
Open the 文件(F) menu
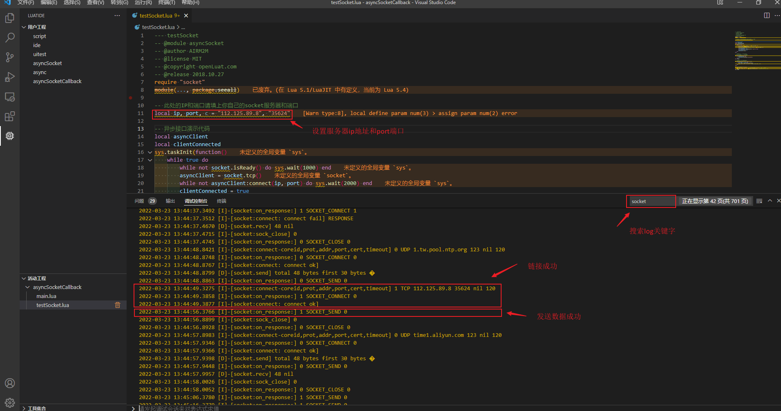(x=26, y=2)
